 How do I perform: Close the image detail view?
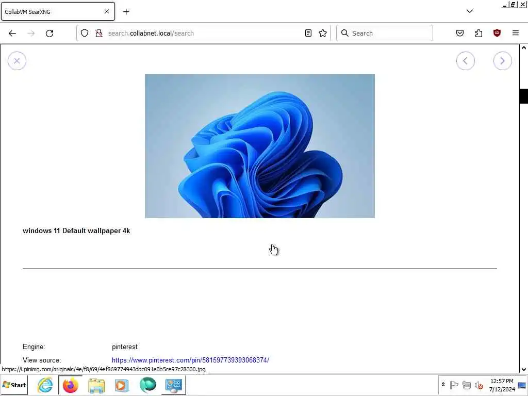pyautogui.click(x=17, y=61)
